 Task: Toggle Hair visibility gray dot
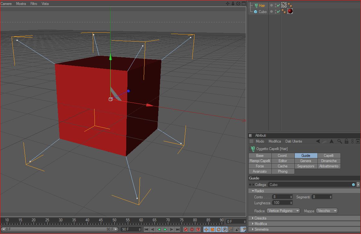coord(272,5)
